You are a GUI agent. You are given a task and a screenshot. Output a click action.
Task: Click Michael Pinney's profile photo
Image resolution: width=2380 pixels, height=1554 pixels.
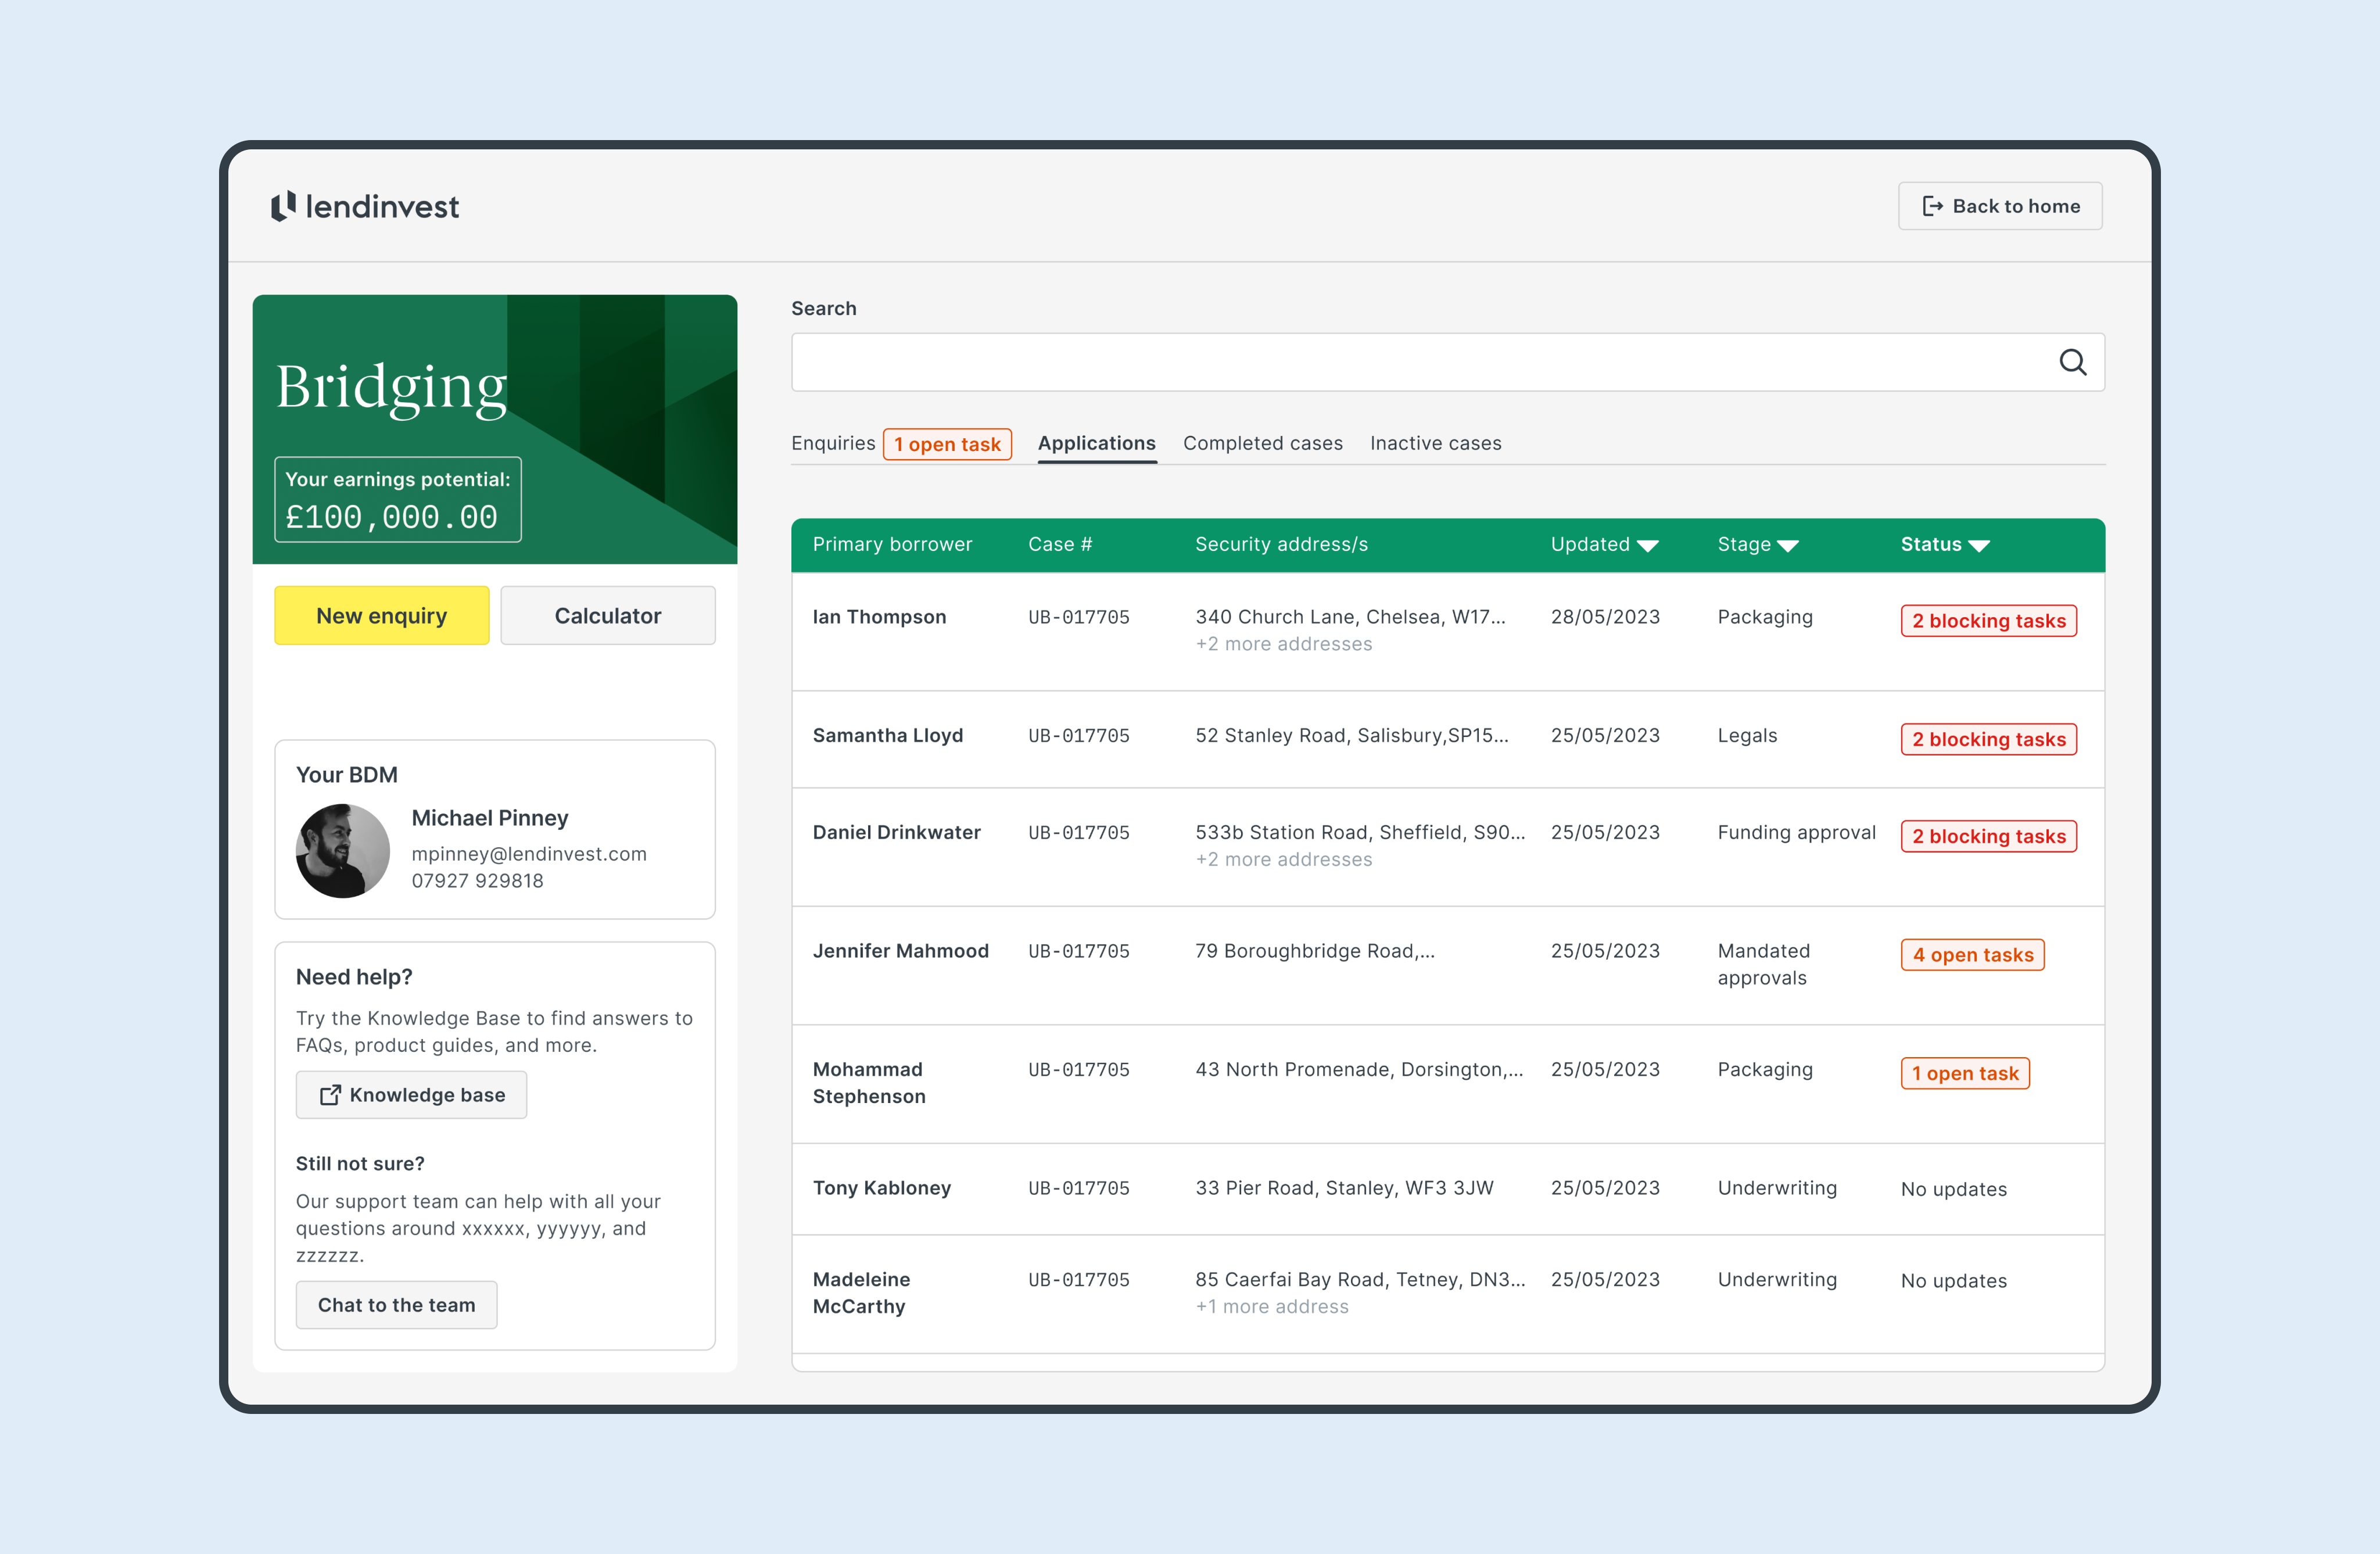point(343,851)
